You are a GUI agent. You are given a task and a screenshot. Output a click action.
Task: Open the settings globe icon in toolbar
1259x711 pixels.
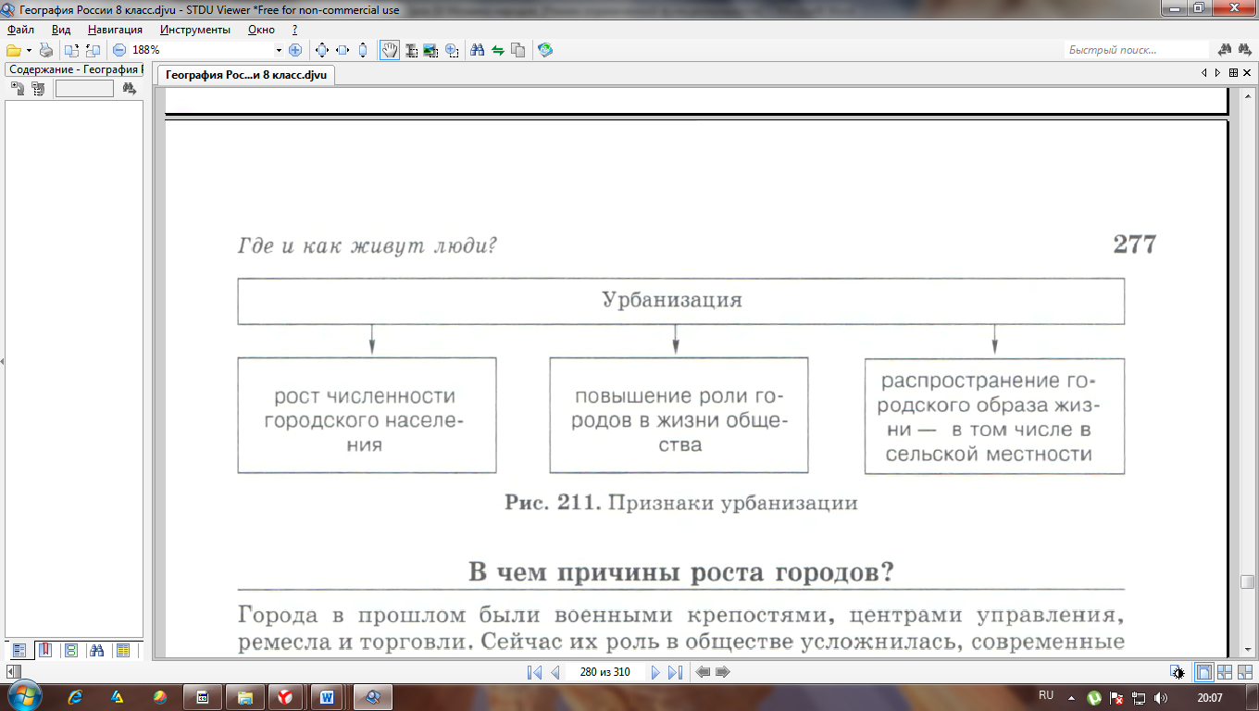point(545,50)
